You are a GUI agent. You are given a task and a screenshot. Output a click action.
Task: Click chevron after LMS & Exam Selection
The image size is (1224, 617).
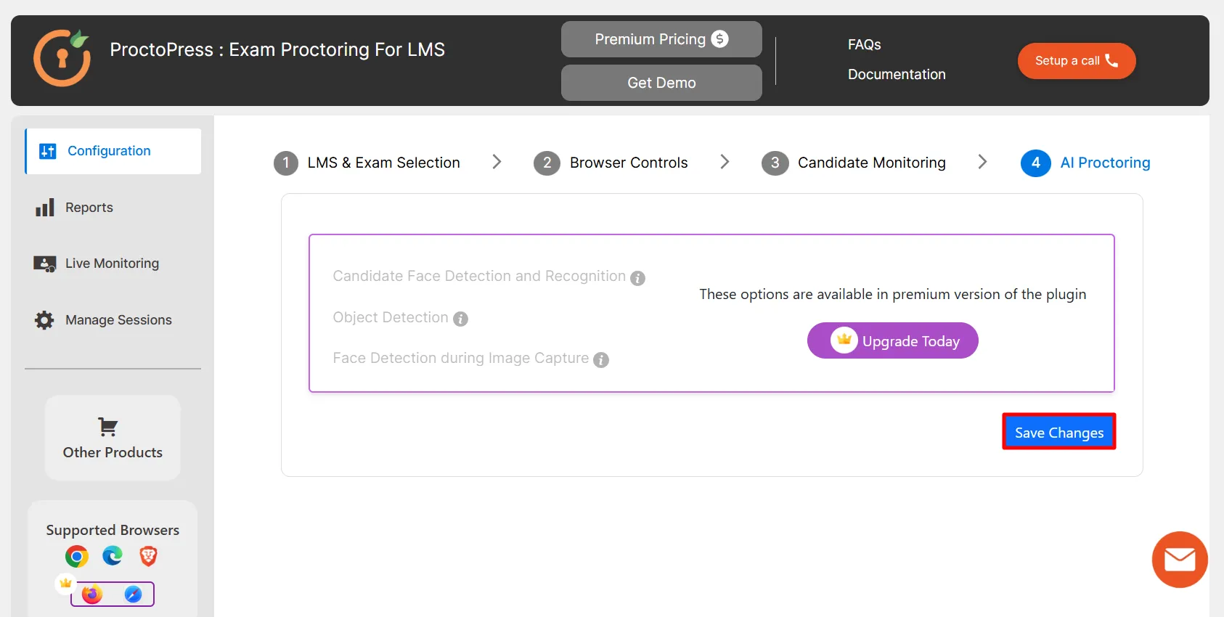pos(497,162)
